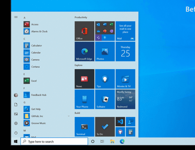Open the small GitHub tile
Image resolution: width=195 pixels, height=150 pixels.
point(120,132)
